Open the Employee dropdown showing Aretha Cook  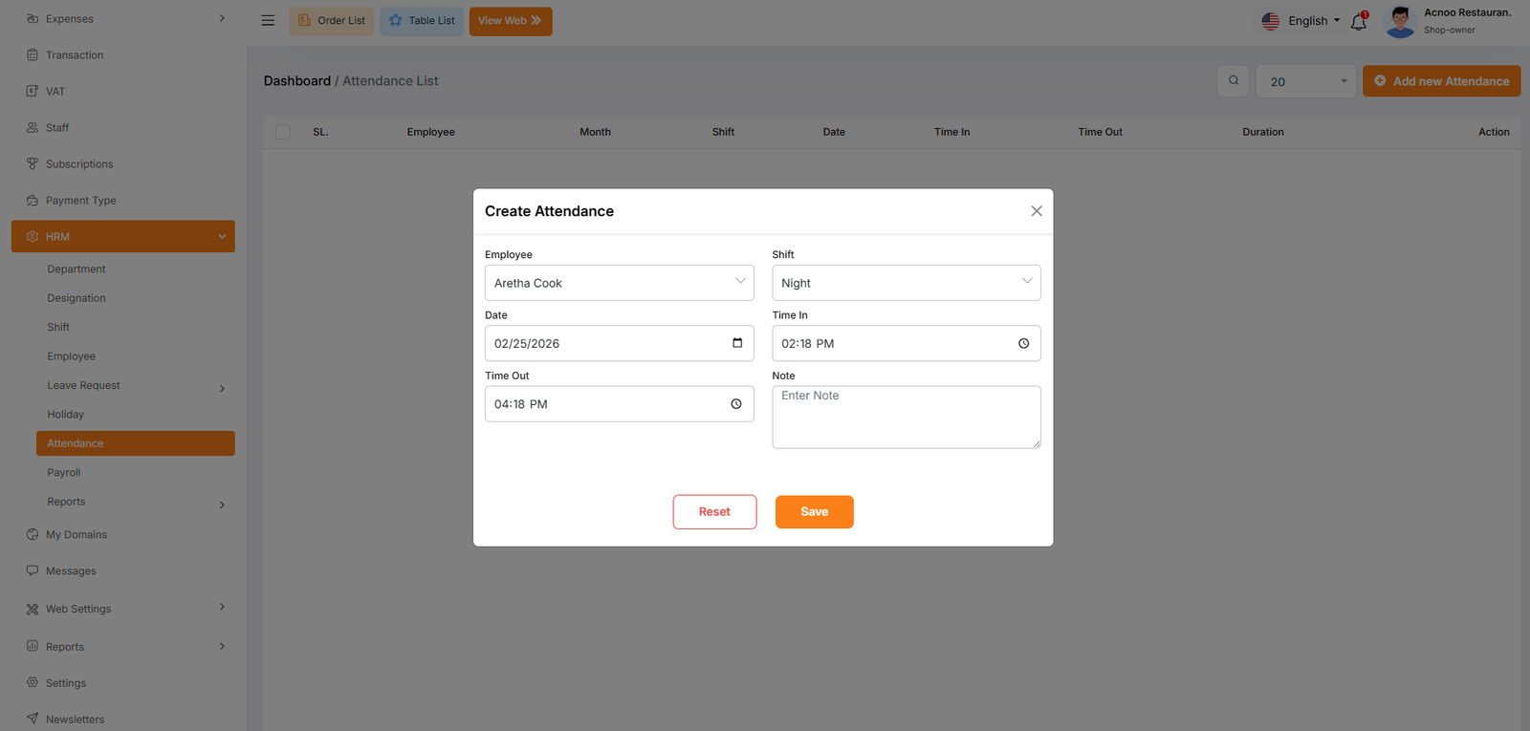tap(619, 283)
